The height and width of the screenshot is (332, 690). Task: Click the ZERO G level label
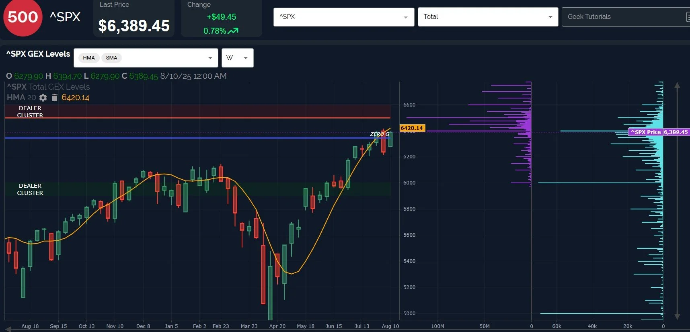point(380,134)
